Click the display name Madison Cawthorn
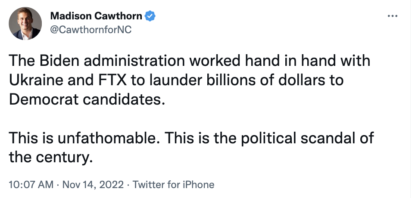The height and width of the screenshot is (198, 412). (96, 16)
